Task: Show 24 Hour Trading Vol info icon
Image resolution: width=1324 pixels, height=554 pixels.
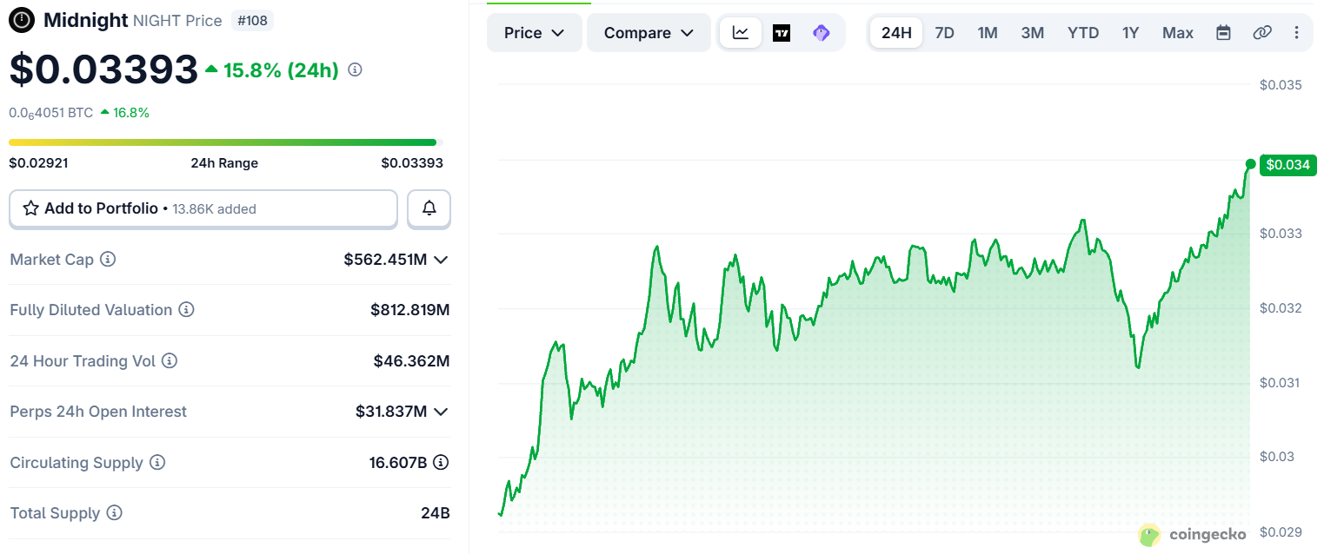Action: pos(170,360)
